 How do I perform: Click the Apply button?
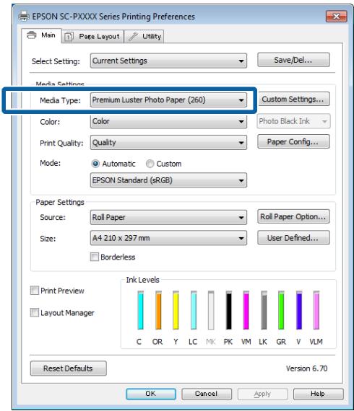262,394
